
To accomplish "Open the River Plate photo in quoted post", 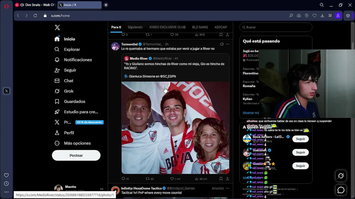I will click(x=175, y=128).
